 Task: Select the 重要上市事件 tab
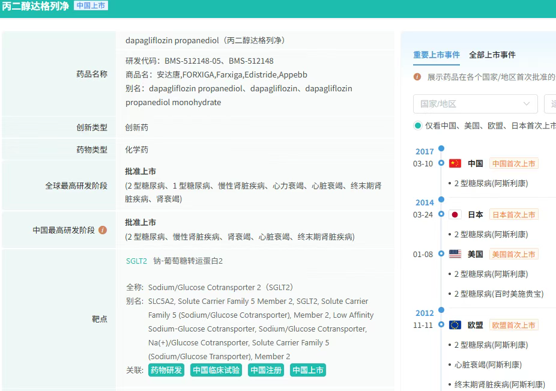(436, 55)
